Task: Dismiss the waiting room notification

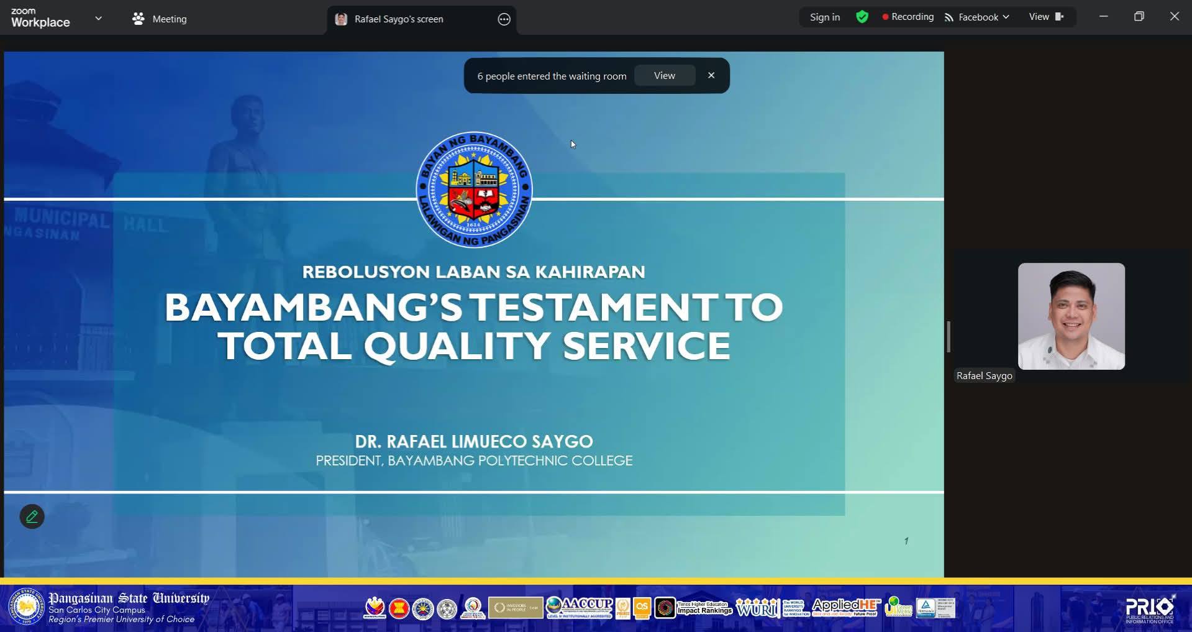Action: pyautogui.click(x=711, y=76)
